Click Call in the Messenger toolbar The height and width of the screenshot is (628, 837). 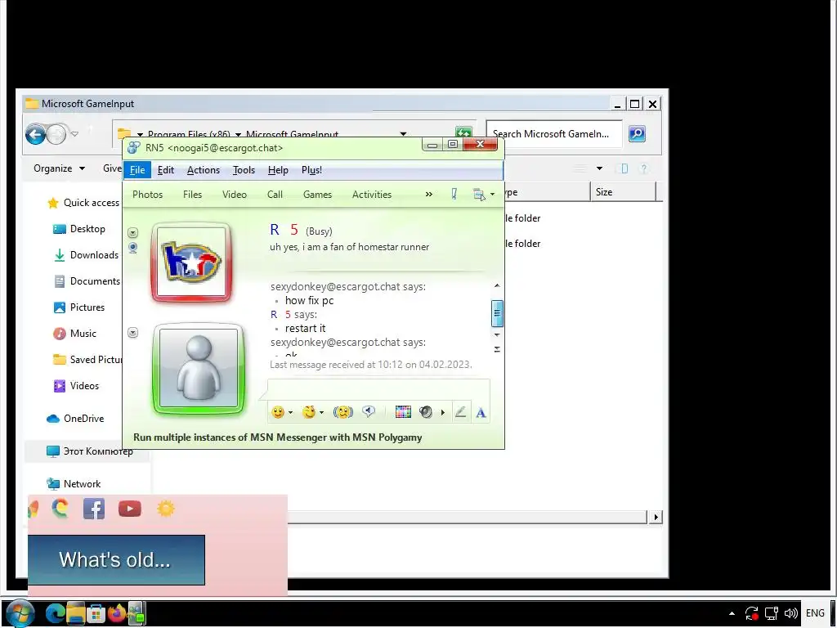pyautogui.click(x=275, y=195)
